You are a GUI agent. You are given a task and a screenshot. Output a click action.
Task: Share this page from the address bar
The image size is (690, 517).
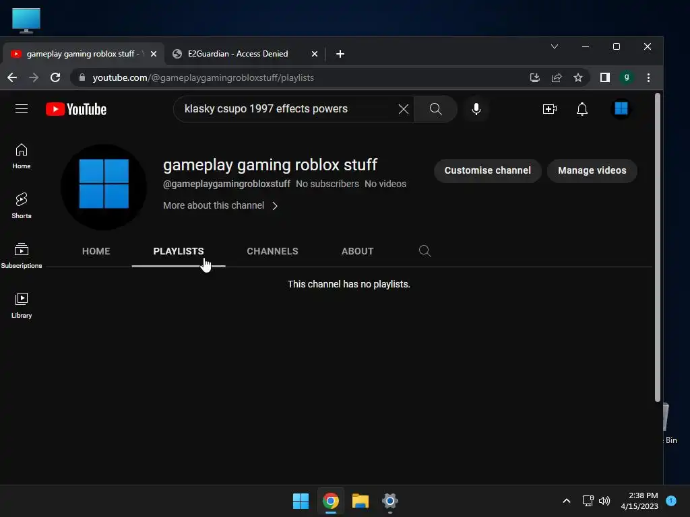(x=557, y=77)
